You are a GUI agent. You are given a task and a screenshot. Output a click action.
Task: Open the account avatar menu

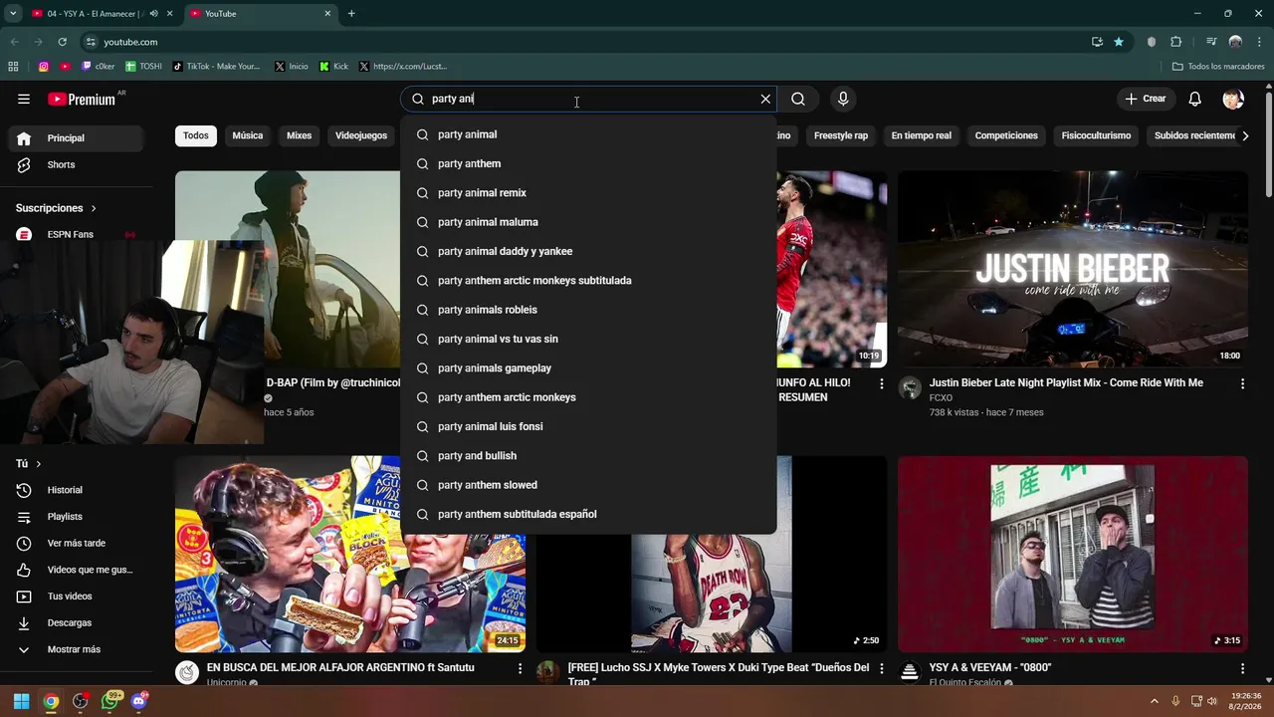tap(1233, 99)
